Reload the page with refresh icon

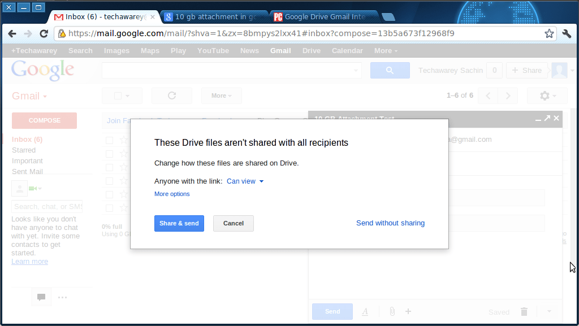(44, 33)
